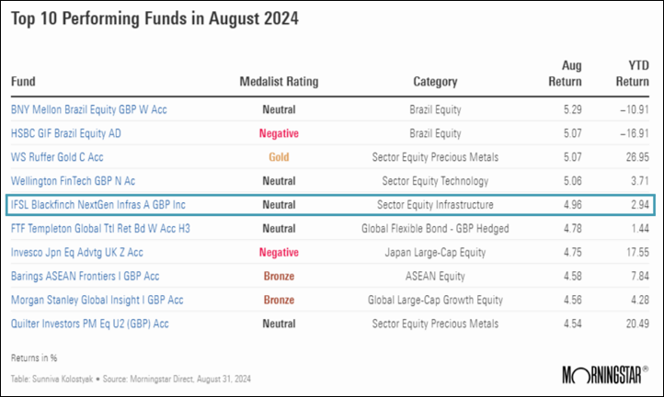Viewport: 664px width, 397px height.
Task: Open Invesco Jpn Eq Advtg link
Action: pos(79,253)
